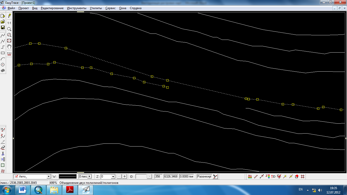Viewport: 347px width, 195px height.
Task: Select the blue scissors cut tool
Action: click(x=3, y=154)
